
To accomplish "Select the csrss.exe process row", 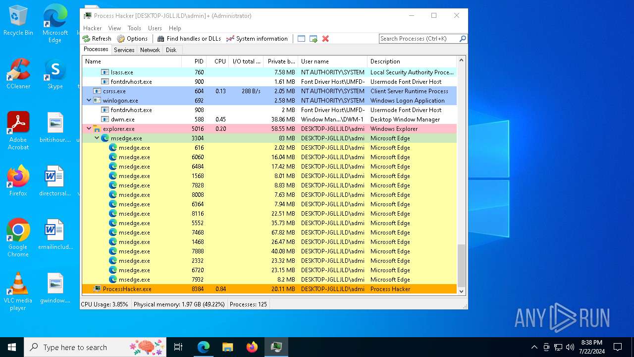I will (x=269, y=91).
